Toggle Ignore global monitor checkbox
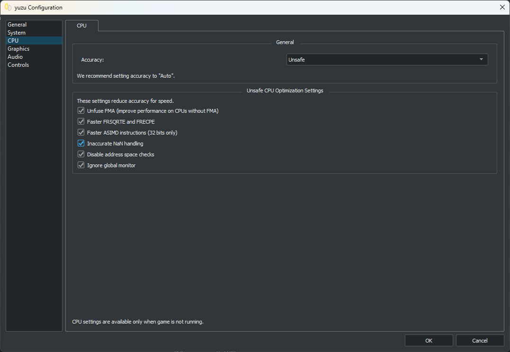The width and height of the screenshot is (510, 352). coord(81,165)
